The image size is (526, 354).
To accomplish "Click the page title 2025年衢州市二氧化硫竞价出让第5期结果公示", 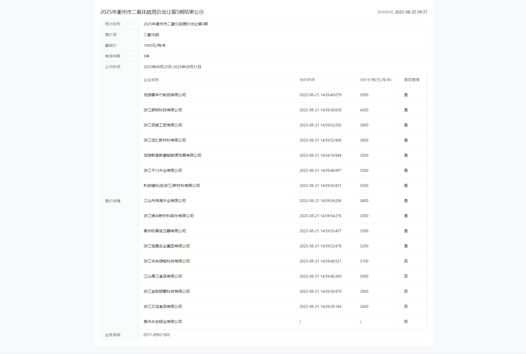I will click(x=152, y=12).
